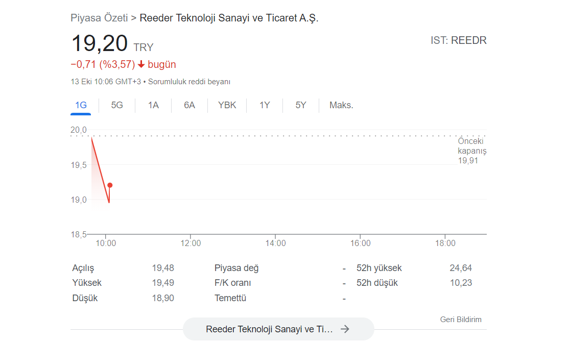This screenshot has width=569, height=342.
Task: Click the 52h yüksek value 24,64
Action: [x=460, y=268]
